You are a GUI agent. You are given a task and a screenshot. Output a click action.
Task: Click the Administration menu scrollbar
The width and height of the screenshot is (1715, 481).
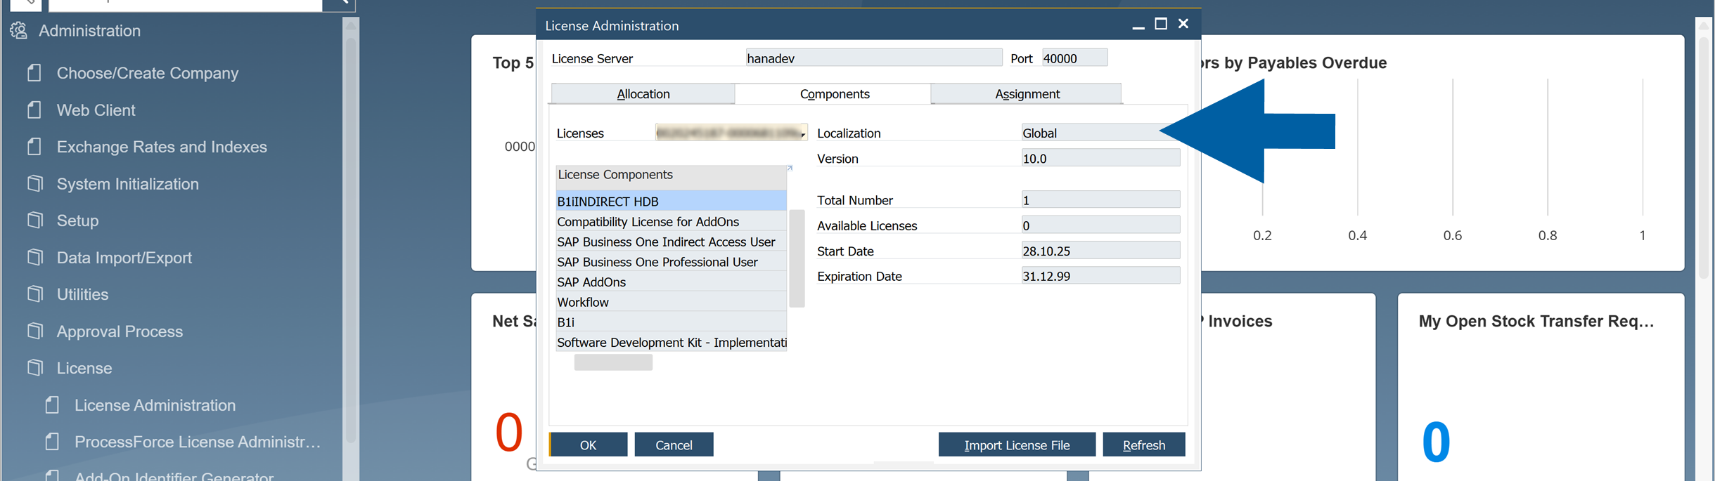coord(351,239)
